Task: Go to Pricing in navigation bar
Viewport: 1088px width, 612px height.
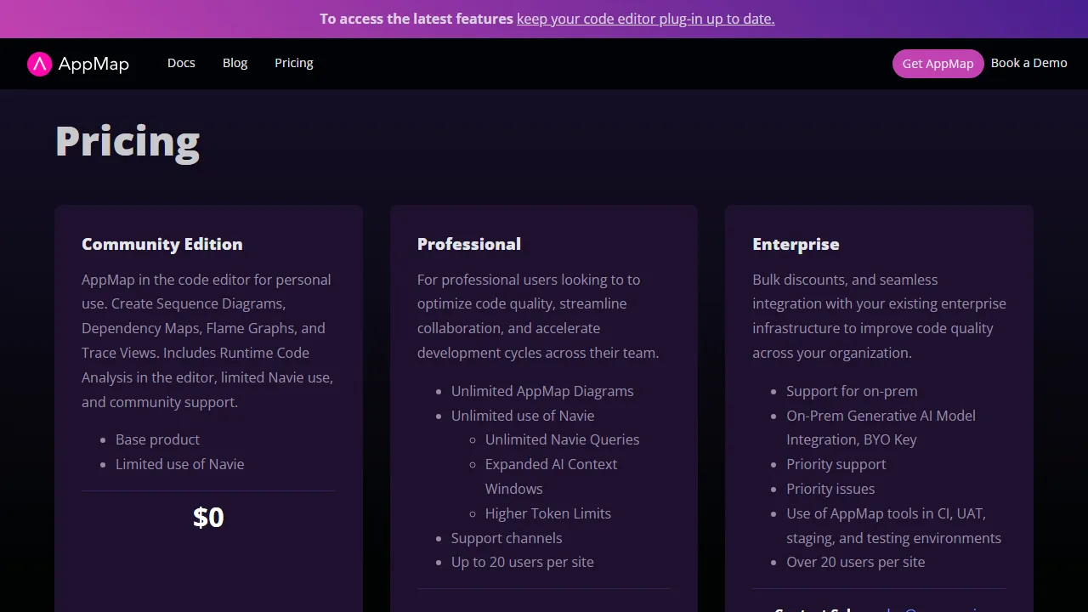Action: 294,63
